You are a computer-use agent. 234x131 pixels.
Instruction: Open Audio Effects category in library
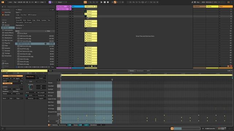(9, 33)
